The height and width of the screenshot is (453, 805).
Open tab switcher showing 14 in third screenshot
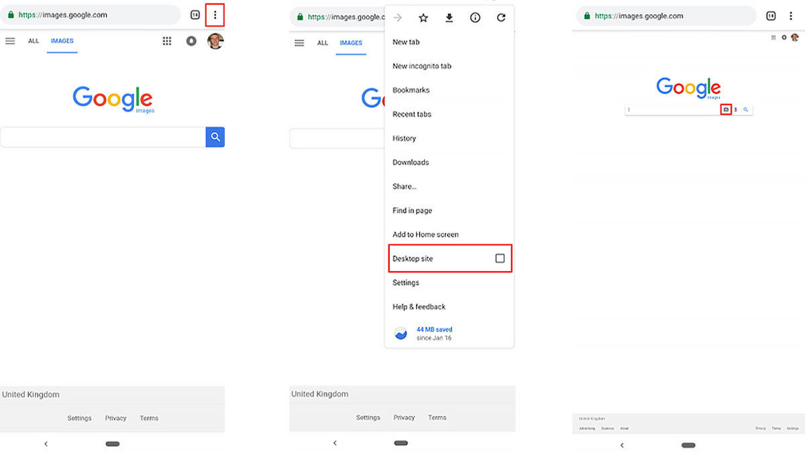pos(771,16)
